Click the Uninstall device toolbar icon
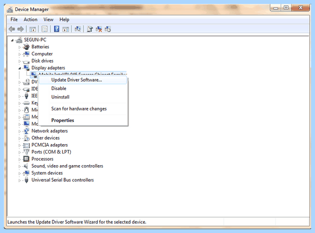Image resolution: width=315 pixels, height=233 pixels. click(99, 29)
